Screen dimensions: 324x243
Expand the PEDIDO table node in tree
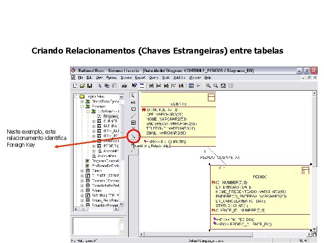coord(94,146)
